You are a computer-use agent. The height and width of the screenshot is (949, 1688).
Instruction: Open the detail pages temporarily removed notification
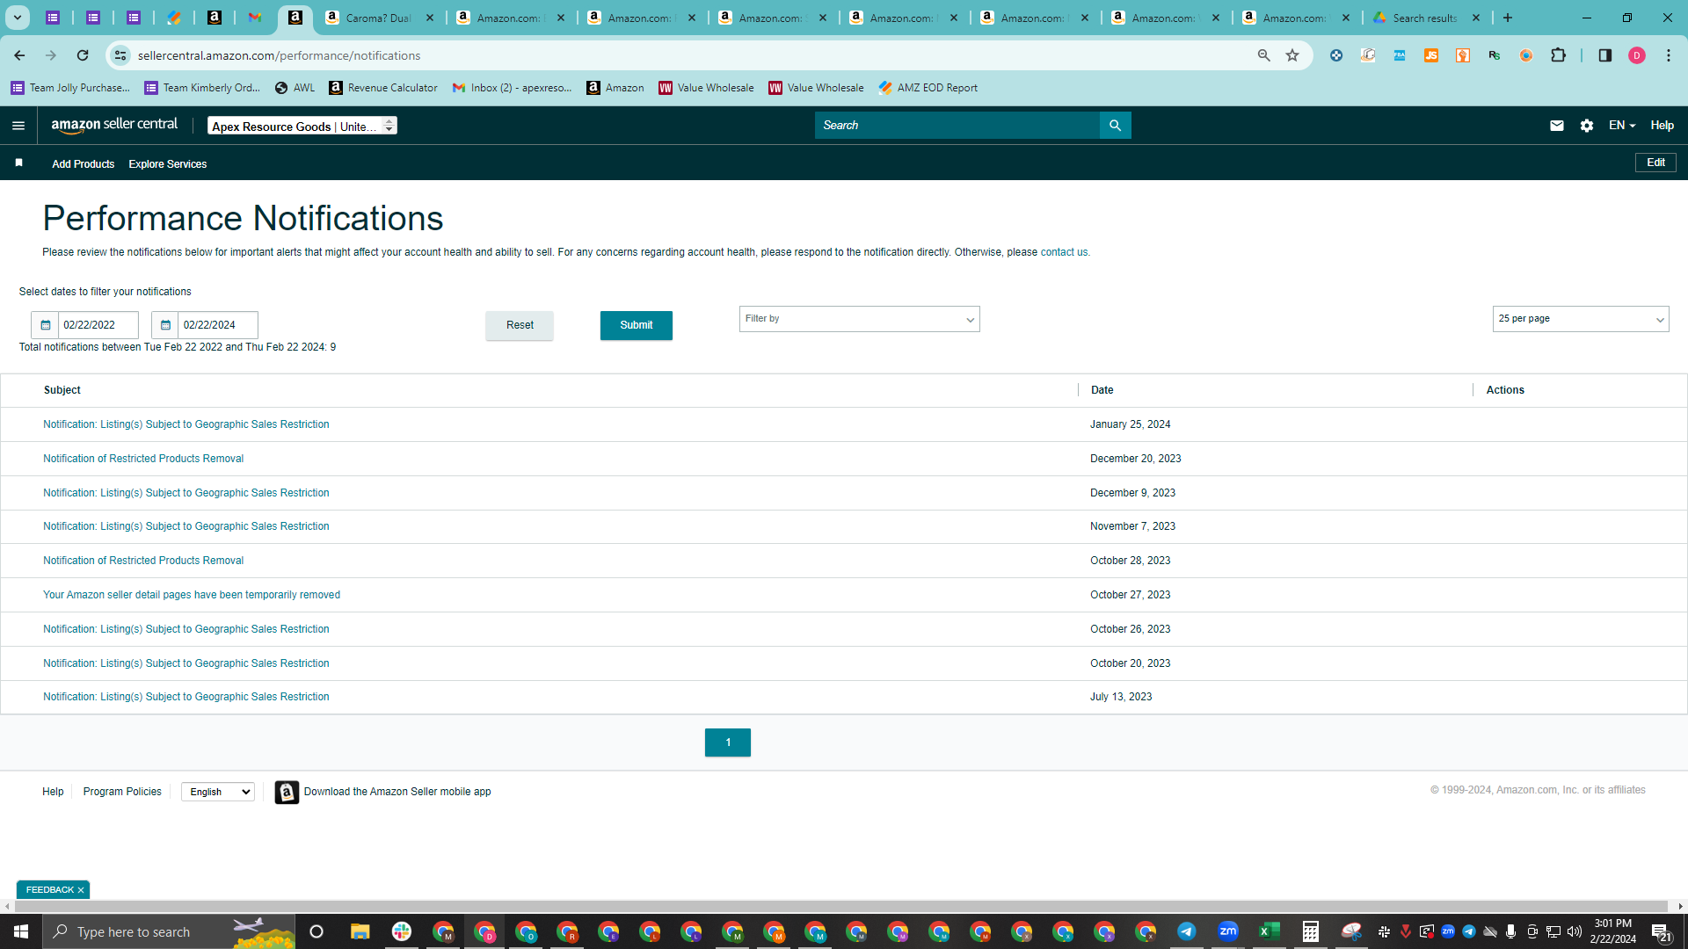coord(192,595)
